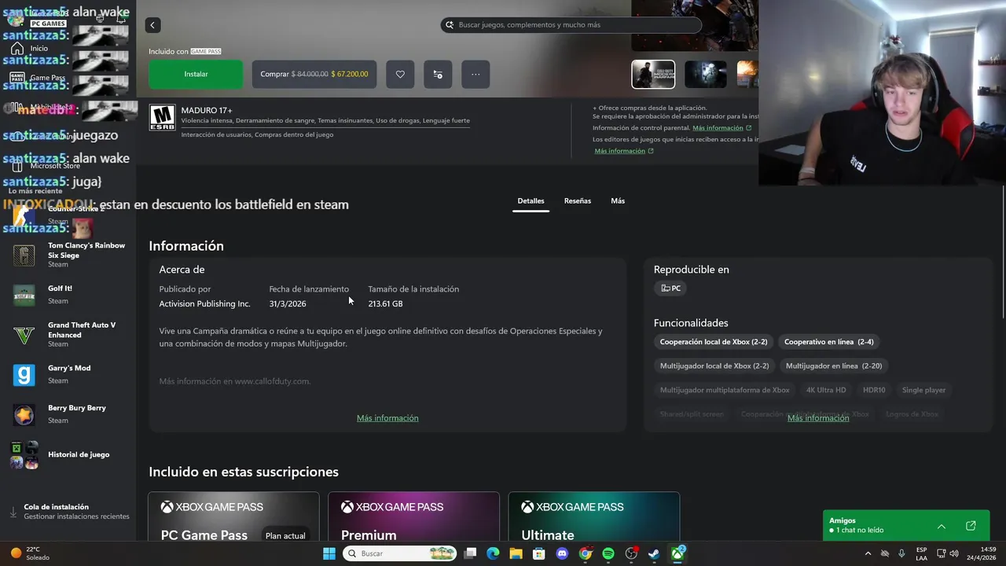1006x566 pixels.
Task: Open Garry's Mod game icon
Action: 24,375
